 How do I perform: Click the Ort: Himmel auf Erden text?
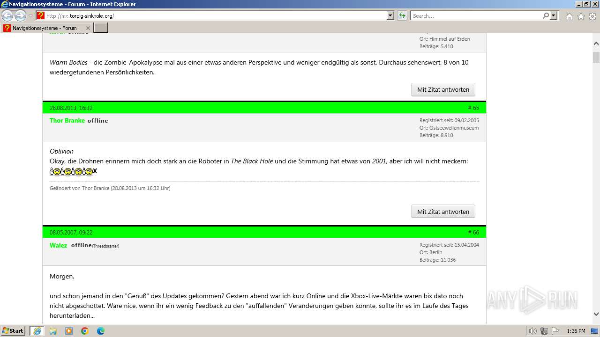coord(445,39)
